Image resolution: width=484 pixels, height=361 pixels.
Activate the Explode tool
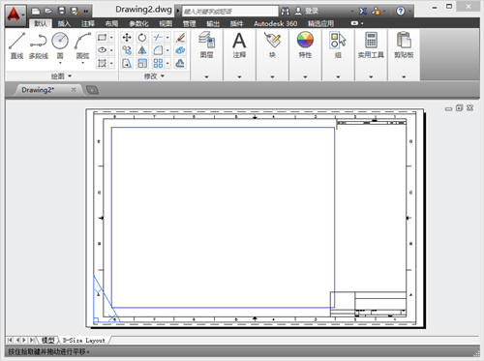click(180, 50)
